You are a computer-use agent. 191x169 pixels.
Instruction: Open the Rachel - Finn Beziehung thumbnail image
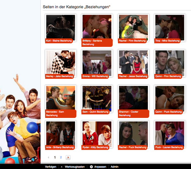[x=133, y=27]
